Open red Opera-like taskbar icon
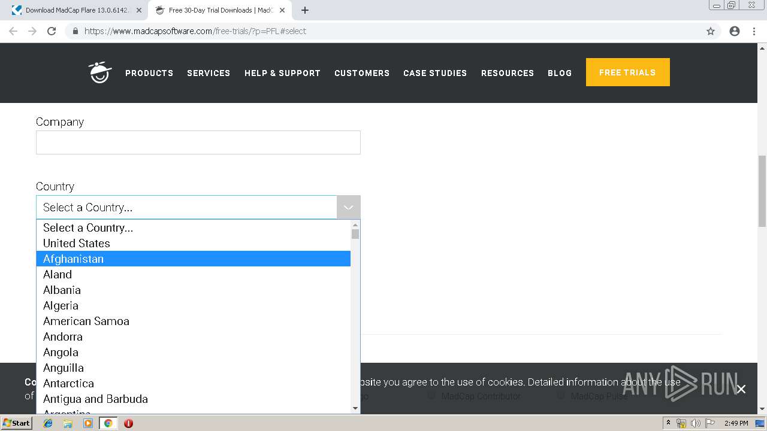This screenshot has width=767, height=431. coord(128,423)
